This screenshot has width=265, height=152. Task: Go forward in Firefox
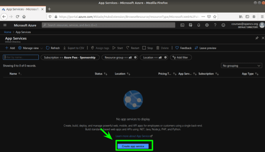coord(11,17)
